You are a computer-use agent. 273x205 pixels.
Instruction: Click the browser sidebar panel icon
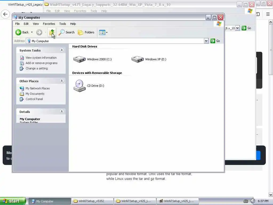click(258, 14)
